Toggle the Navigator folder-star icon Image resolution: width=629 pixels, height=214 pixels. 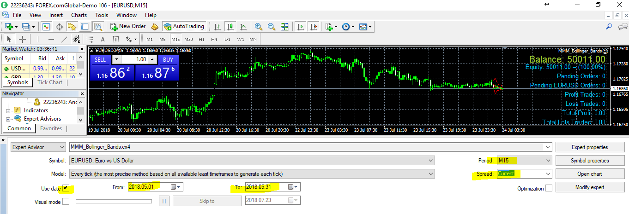[73, 26]
